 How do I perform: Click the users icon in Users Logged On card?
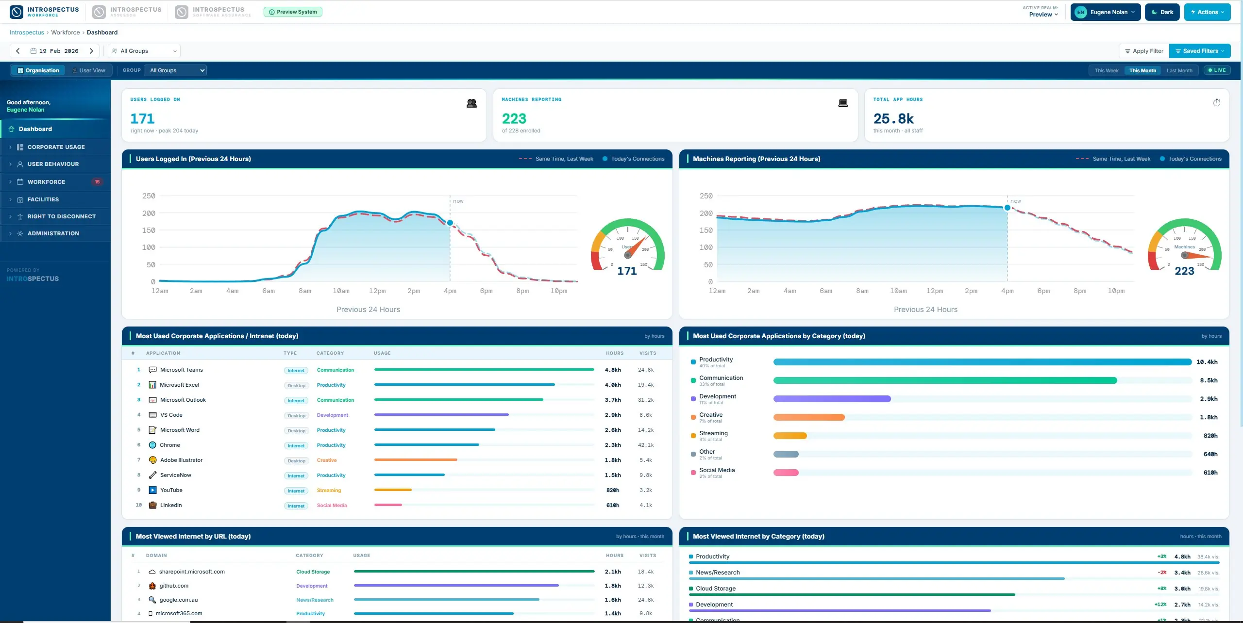(471, 103)
